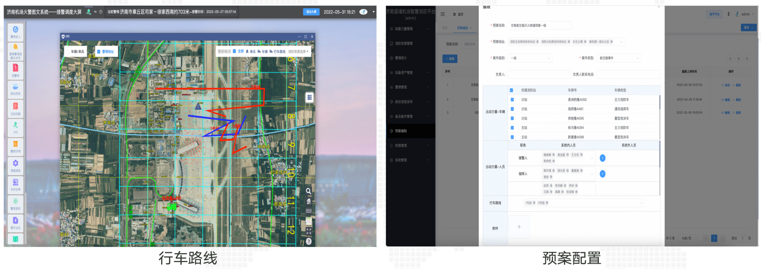Image resolution: width=761 pixels, height=269 pixels.
Task: Click the blue plus beside 接警人
Action: pos(603,158)
